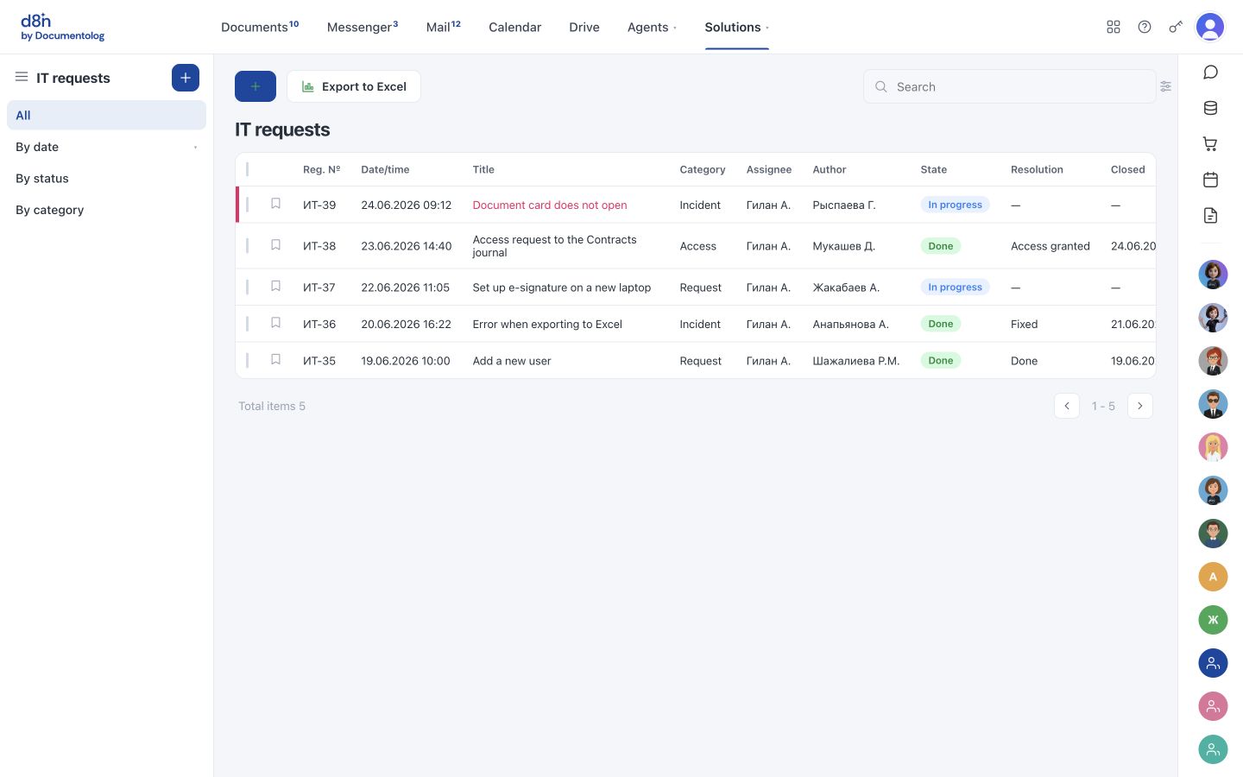Open 'Access request to the Contracts journal'

click(x=555, y=246)
